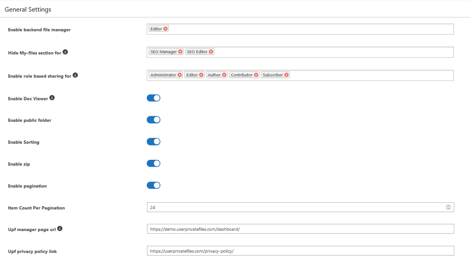Click the Upf manager page url label
This screenshot has width=470, height=261.
(x=32, y=230)
